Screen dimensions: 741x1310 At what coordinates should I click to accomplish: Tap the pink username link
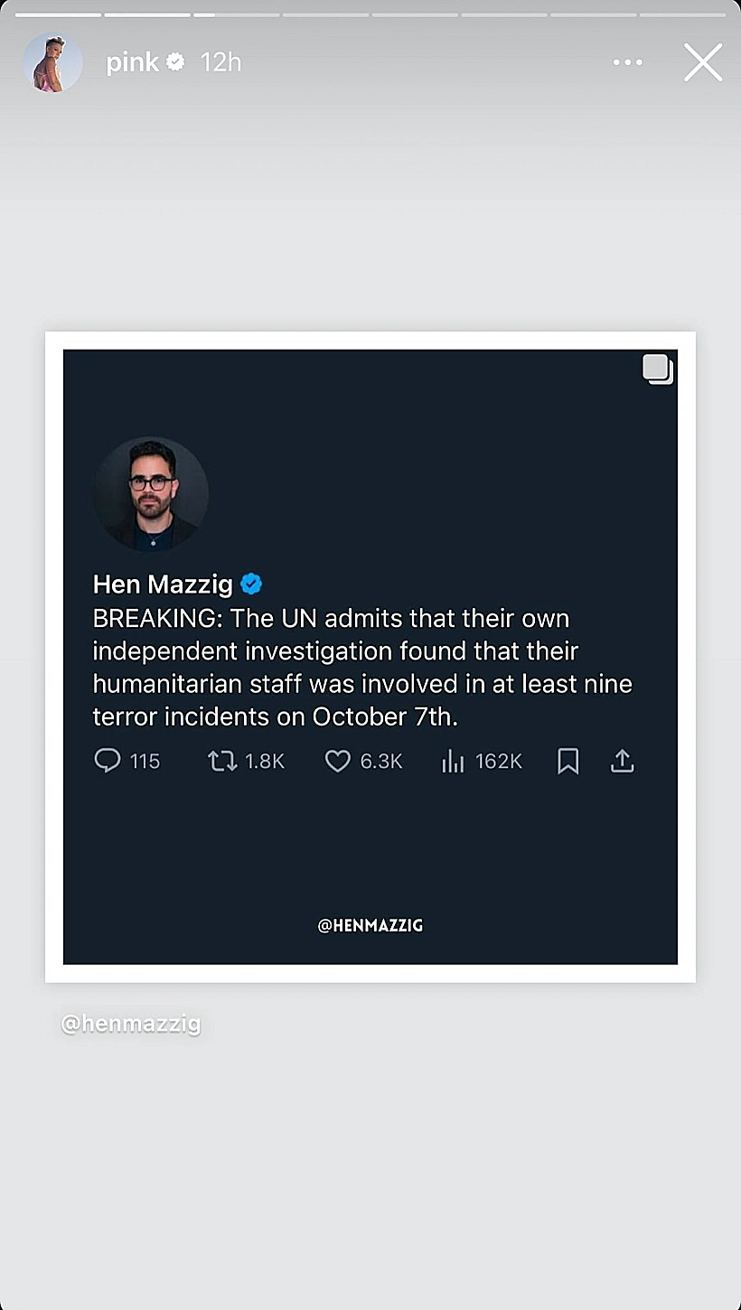pyautogui.click(x=132, y=62)
